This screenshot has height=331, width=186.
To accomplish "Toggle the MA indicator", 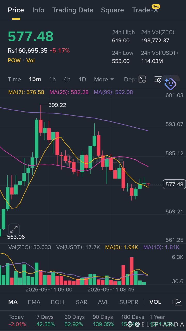I will 13,302.
